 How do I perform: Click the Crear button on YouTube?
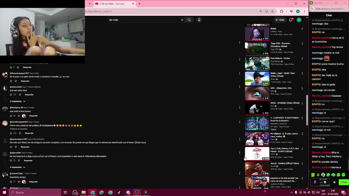(280, 20)
